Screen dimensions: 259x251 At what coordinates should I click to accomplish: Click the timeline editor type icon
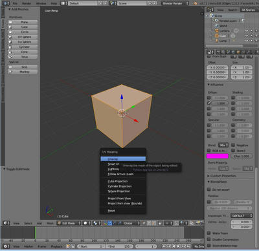point(6,246)
